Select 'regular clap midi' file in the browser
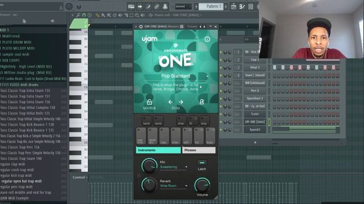 tap(13, 164)
